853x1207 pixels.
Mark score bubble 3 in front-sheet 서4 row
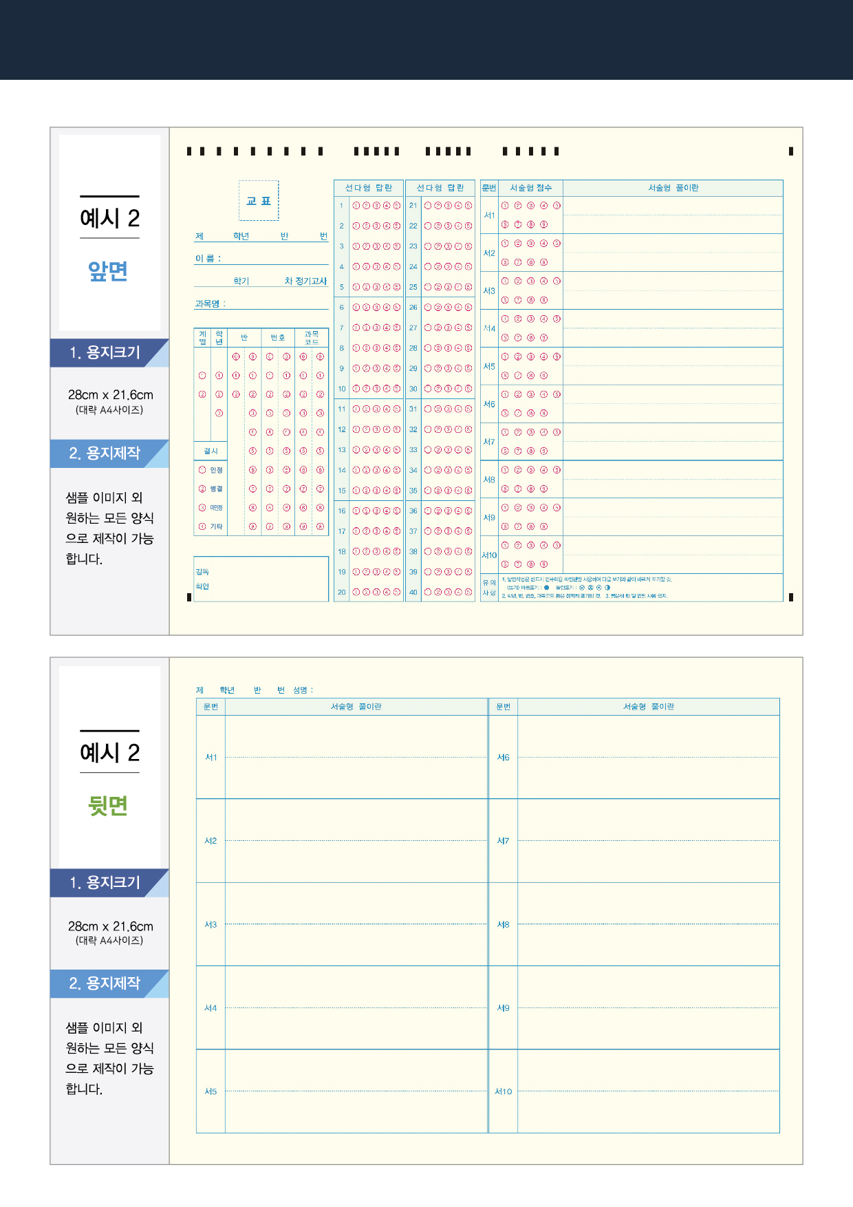(x=530, y=319)
